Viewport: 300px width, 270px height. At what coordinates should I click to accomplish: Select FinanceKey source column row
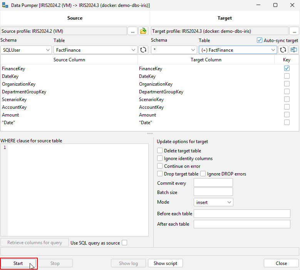[69, 69]
